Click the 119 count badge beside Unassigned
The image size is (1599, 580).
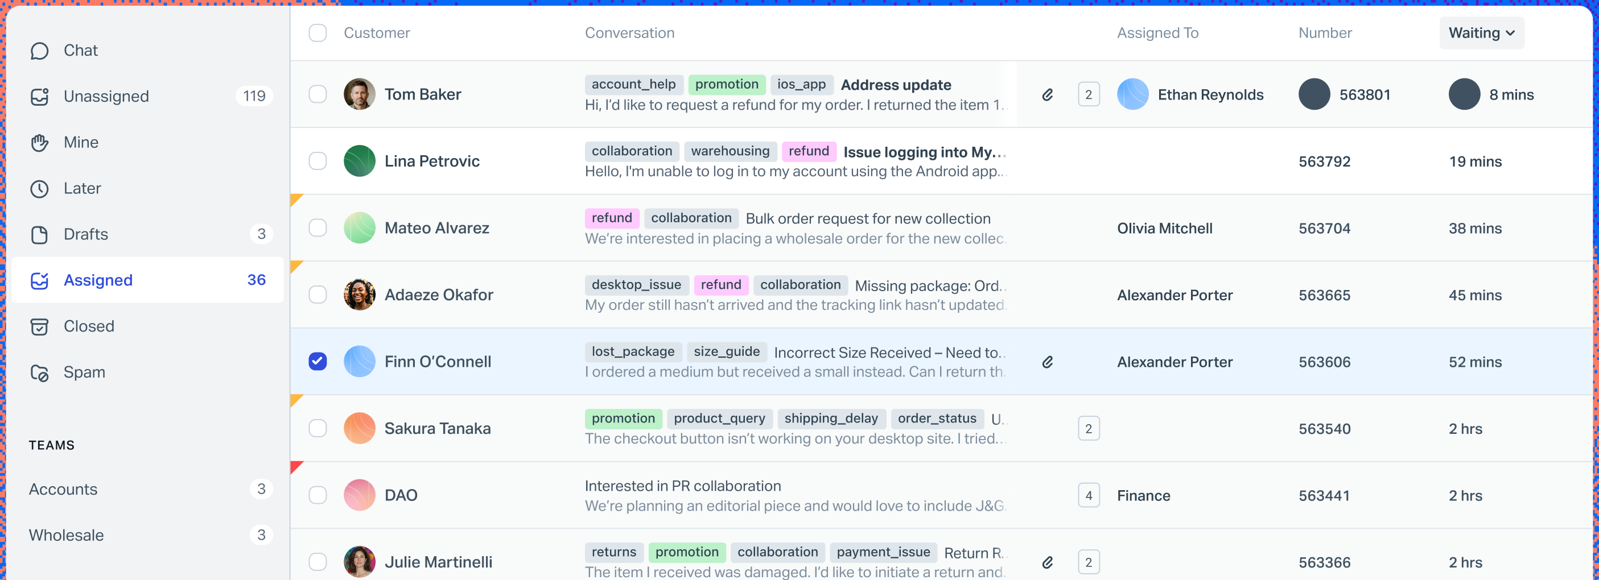pos(254,96)
